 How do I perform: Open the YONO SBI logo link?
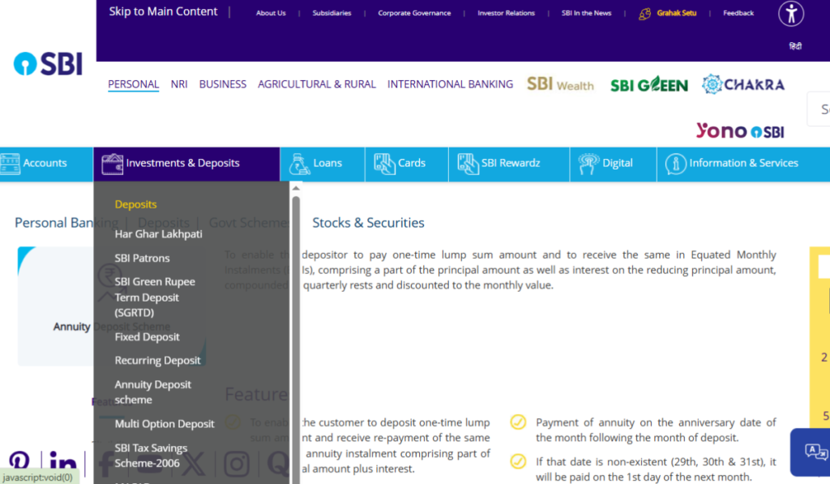(739, 131)
